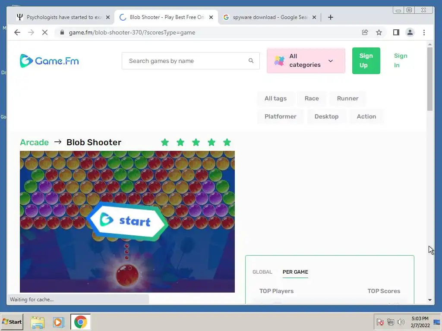Click the TOP Players heading
The height and width of the screenshot is (331, 442).
click(276, 291)
